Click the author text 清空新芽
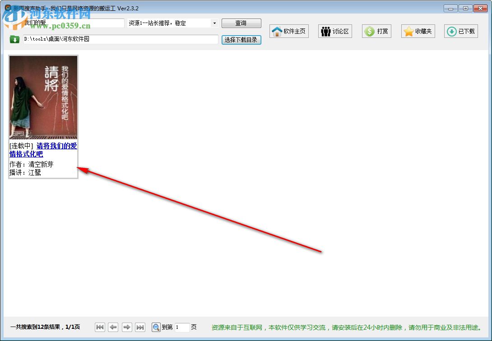This screenshot has height=341, width=492. click(41, 164)
